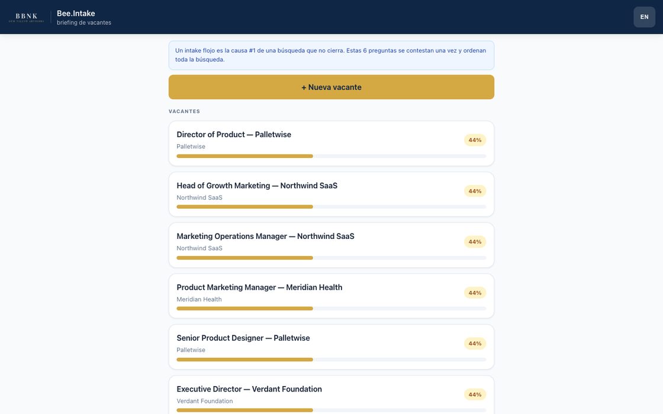Click the BBNK logo in header
663x414 pixels.
(26, 17)
